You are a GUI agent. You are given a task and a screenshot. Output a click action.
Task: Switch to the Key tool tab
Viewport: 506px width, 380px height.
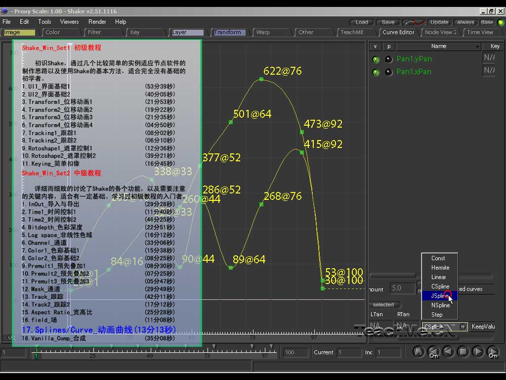pyautogui.click(x=146, y=32)
